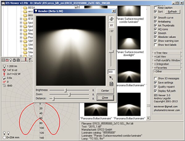The height and width of the screenshot is (141, 185).
Task: Click the rotate view icon in Render dialog
Action: pyautogui.click(x=112, y=19)
